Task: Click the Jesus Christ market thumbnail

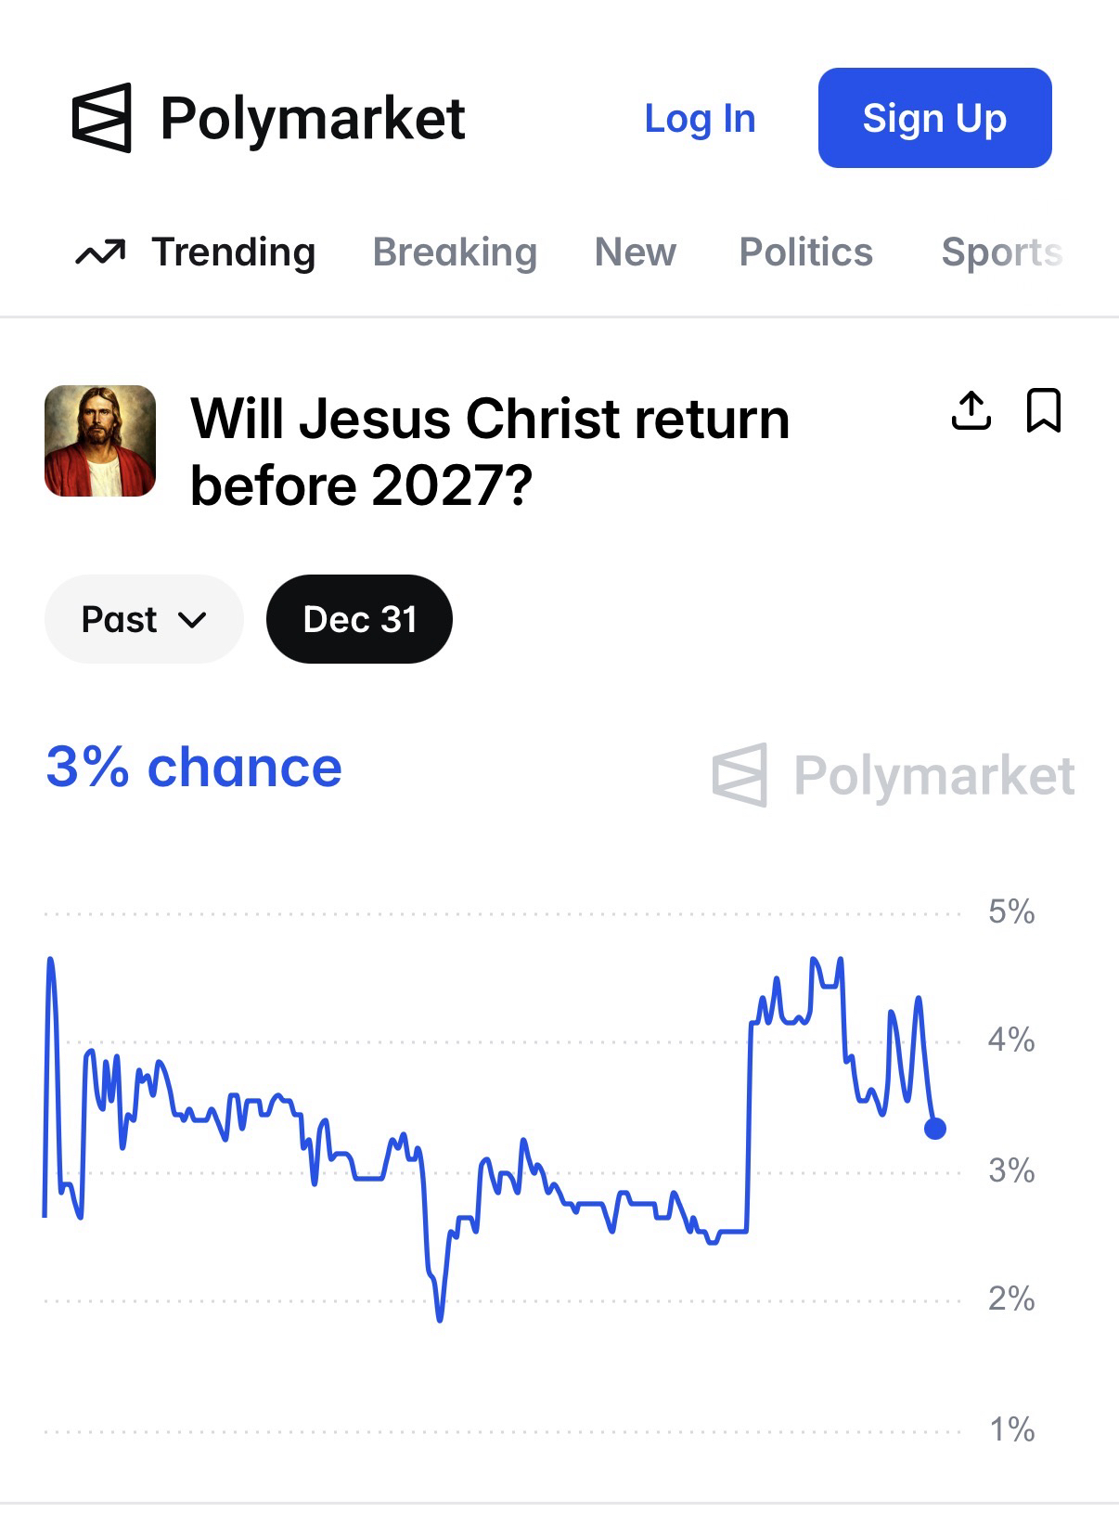Action: (x=100, y=441)
